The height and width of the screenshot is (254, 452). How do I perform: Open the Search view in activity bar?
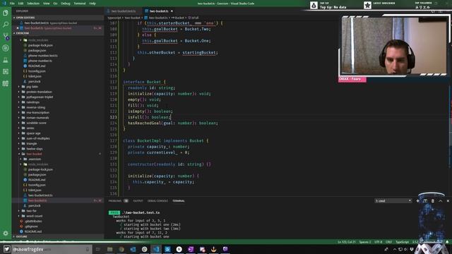point(6,25)
